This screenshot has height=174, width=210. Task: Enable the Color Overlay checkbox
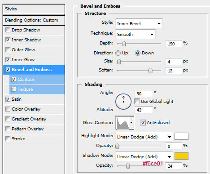click(8, 109)
